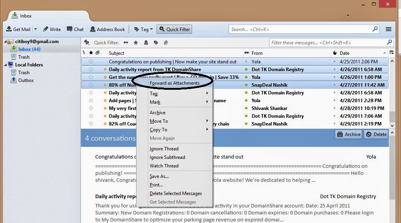Open the Chat toolbar button

point(75,30)
